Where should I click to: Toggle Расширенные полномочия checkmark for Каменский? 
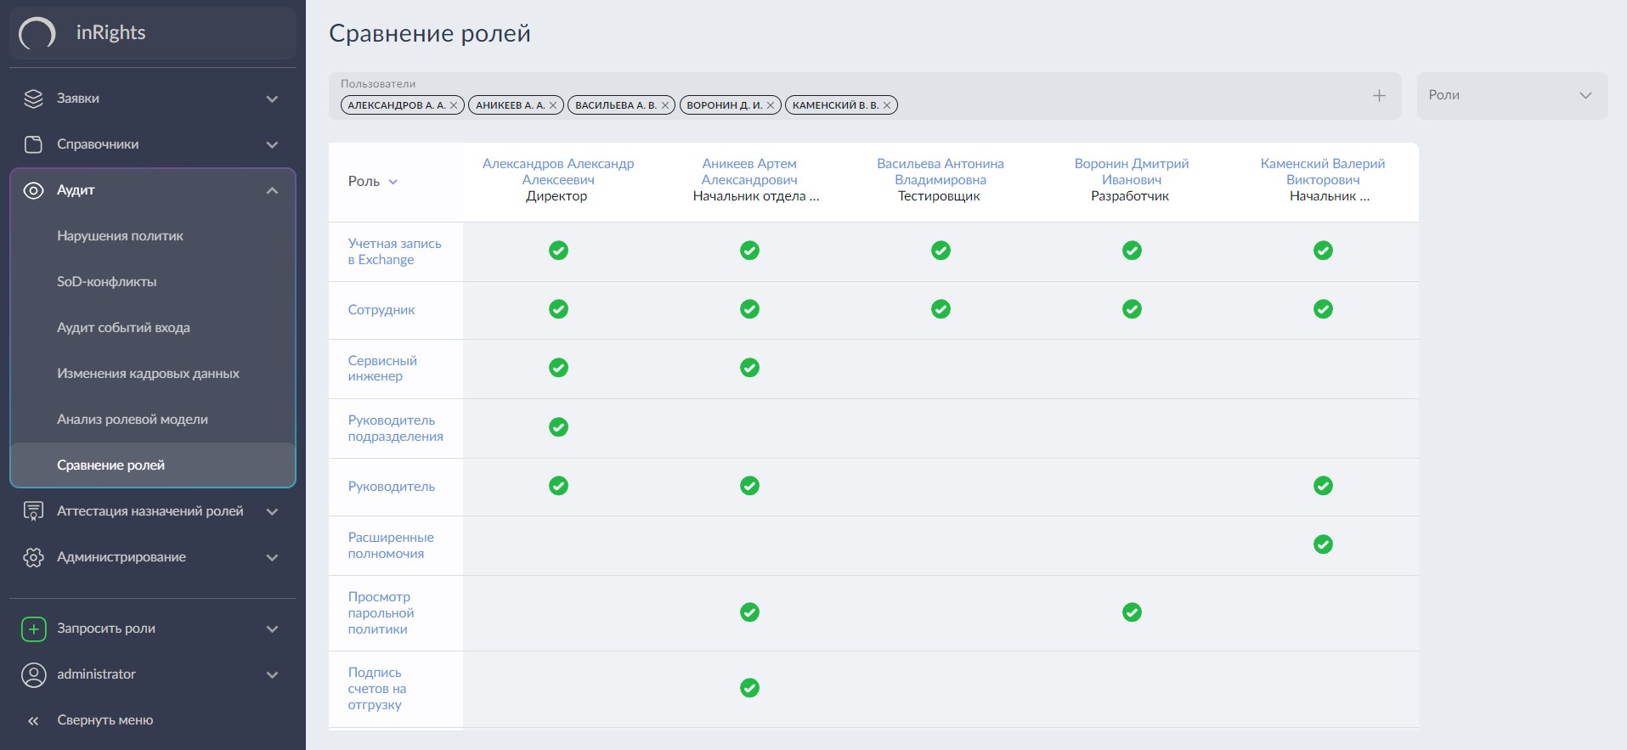point(1323,544)
